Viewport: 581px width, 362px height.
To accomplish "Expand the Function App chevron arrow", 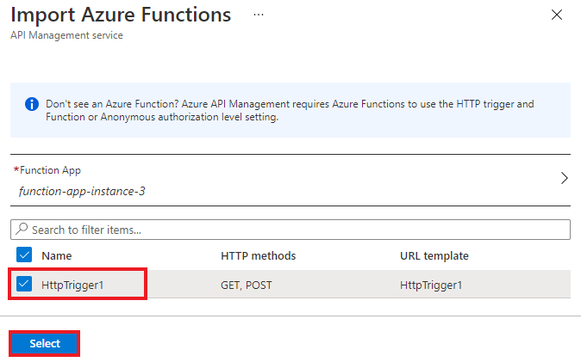I will coord(564,178).
